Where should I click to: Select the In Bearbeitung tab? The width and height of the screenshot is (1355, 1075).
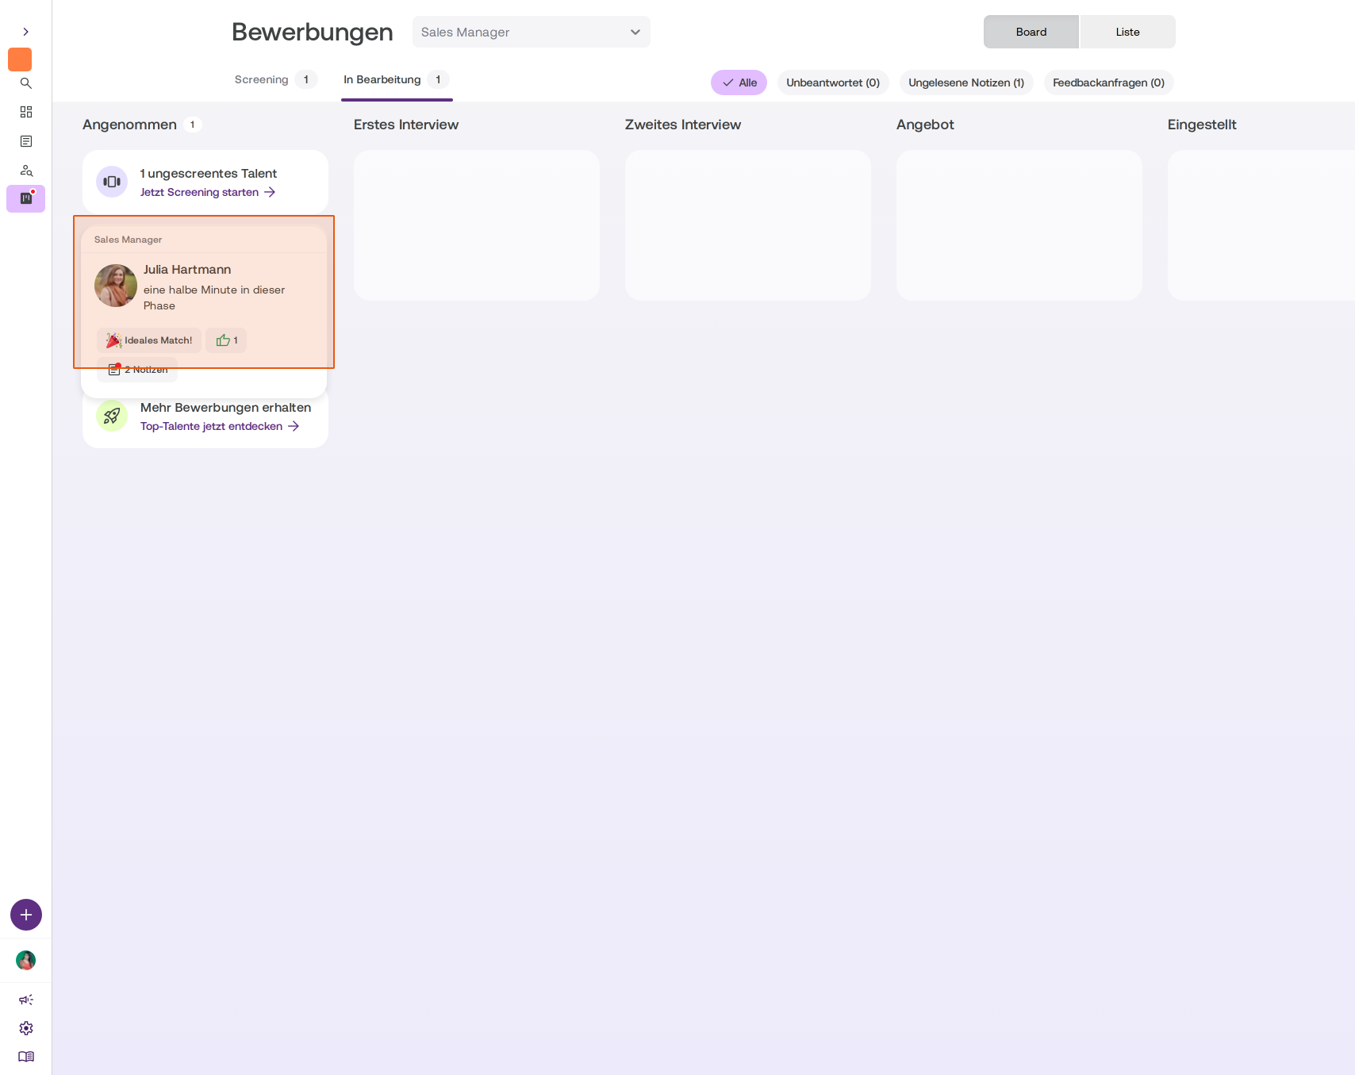(x=396, y=79)
